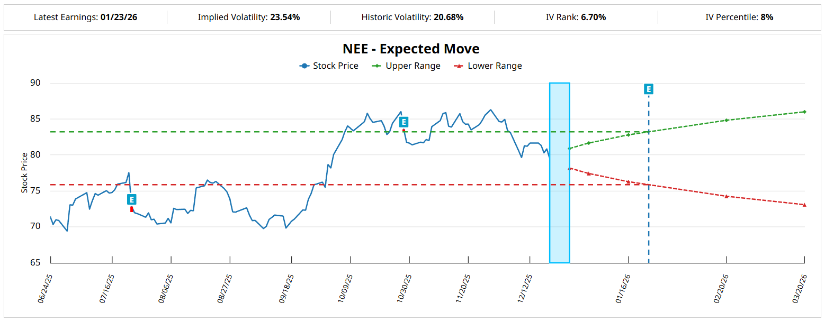This screenshot has height=321, width=825.
Task: Click the IV Percentile 8% stat
Action: coord(739,17)
